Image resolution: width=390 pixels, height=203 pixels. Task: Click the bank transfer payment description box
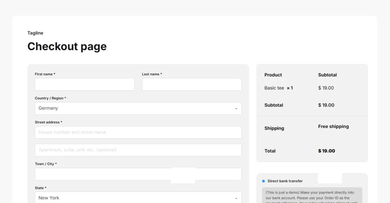[x=312, y=196]
